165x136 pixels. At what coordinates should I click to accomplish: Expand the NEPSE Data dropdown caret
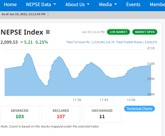[x=55, y=4]
